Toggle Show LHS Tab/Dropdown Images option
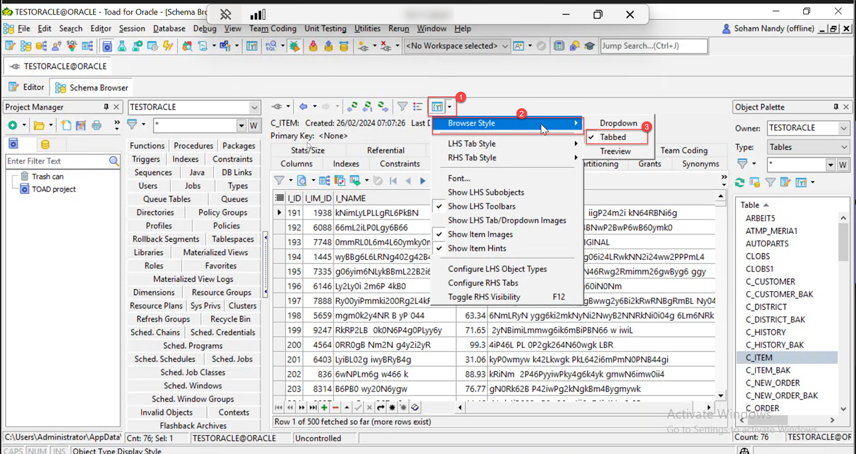856x454 pixels. coord(507,221)
